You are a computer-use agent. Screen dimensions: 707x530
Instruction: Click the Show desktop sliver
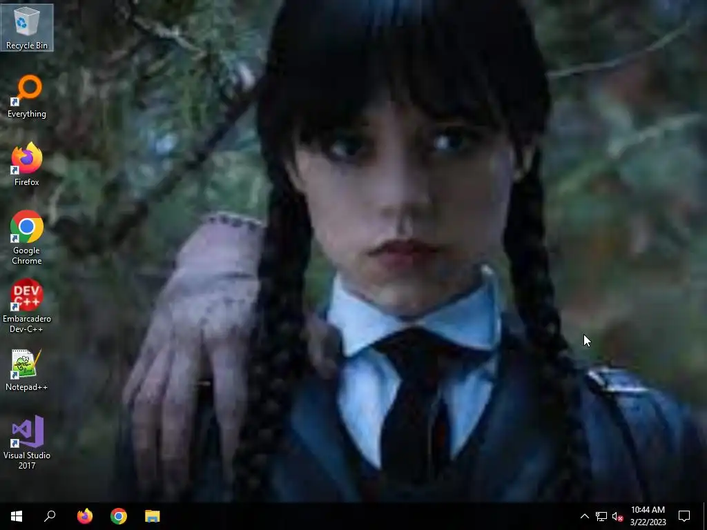tap(705, 516)
